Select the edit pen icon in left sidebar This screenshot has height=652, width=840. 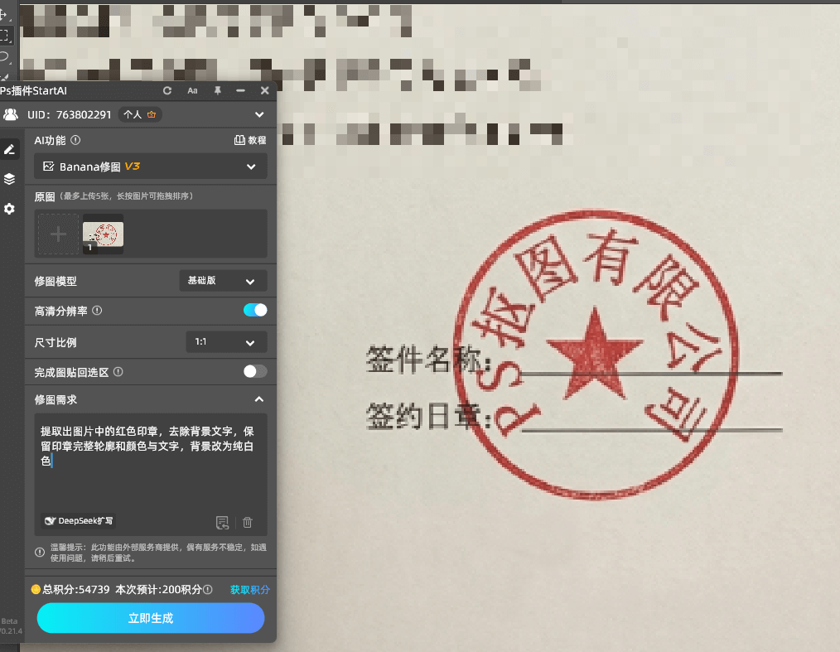point(10,148)
